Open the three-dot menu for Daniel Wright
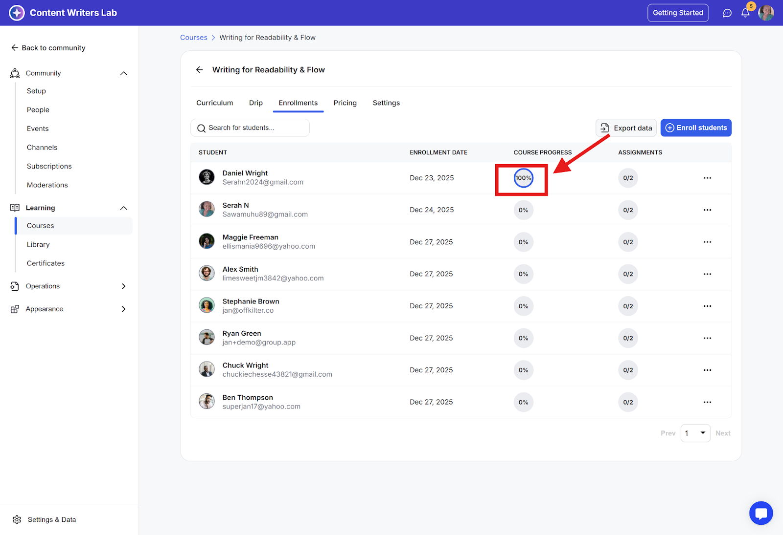This screenshot has width=783, height=535. 707,178
